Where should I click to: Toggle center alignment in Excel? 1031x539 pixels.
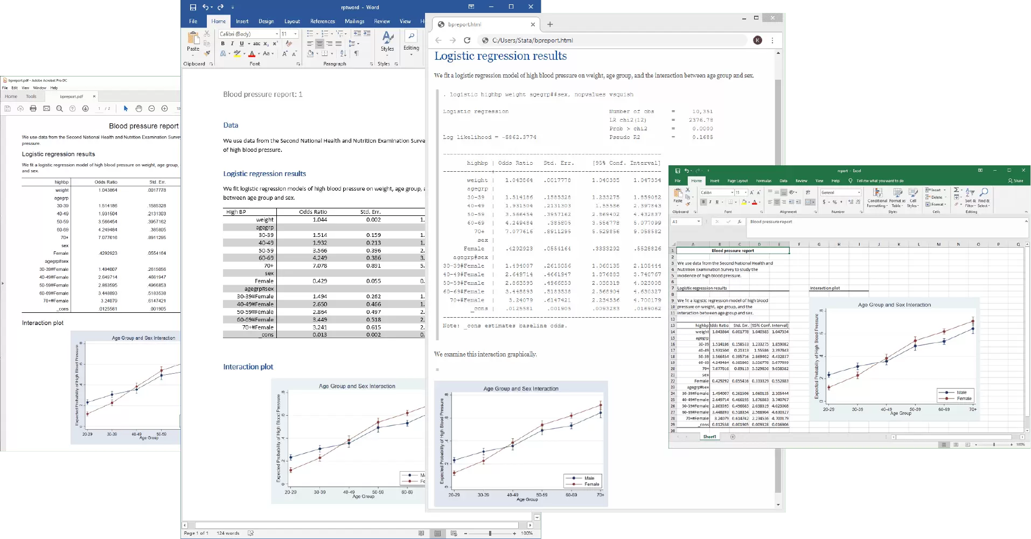tap(777, 202)
